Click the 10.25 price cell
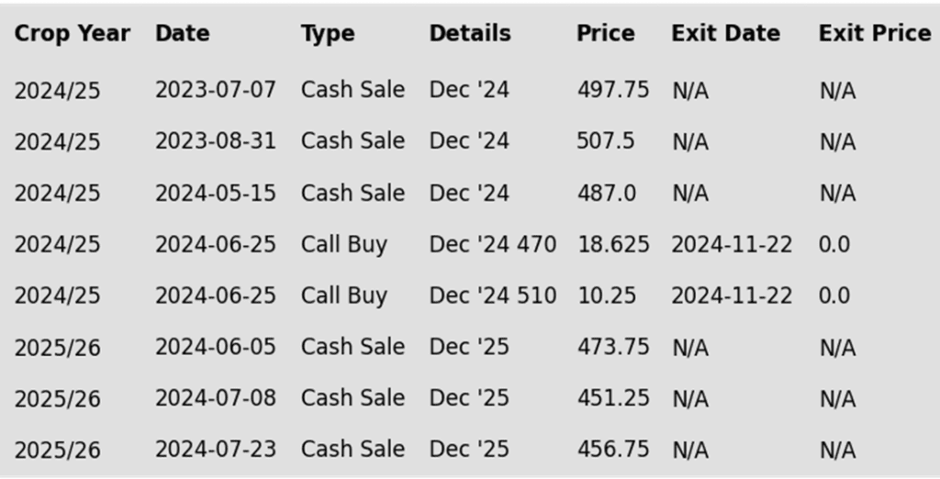Image resolution: width=940 pixels, height=479 pixels. [x=606, y=295]
